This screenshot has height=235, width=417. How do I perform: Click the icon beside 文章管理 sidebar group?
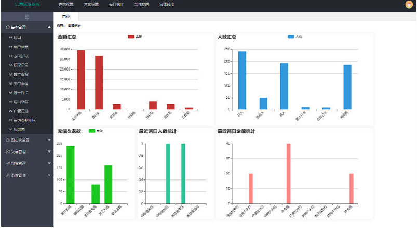(6, 152)
